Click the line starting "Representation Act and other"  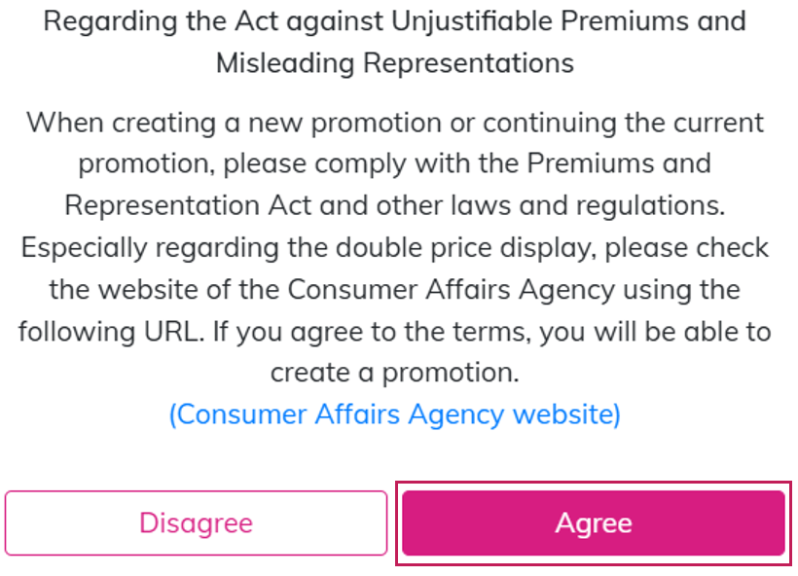(x=394, y=205)
